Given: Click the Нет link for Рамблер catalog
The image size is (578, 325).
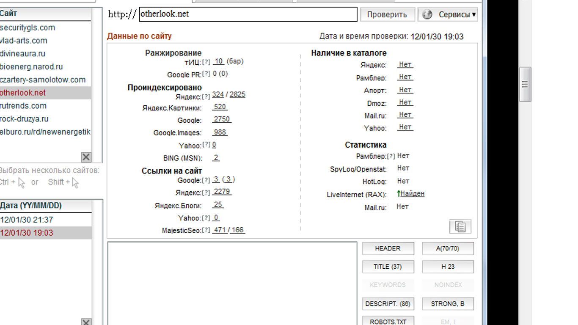Looking at the screenshot, I should [x=405, y=77].
